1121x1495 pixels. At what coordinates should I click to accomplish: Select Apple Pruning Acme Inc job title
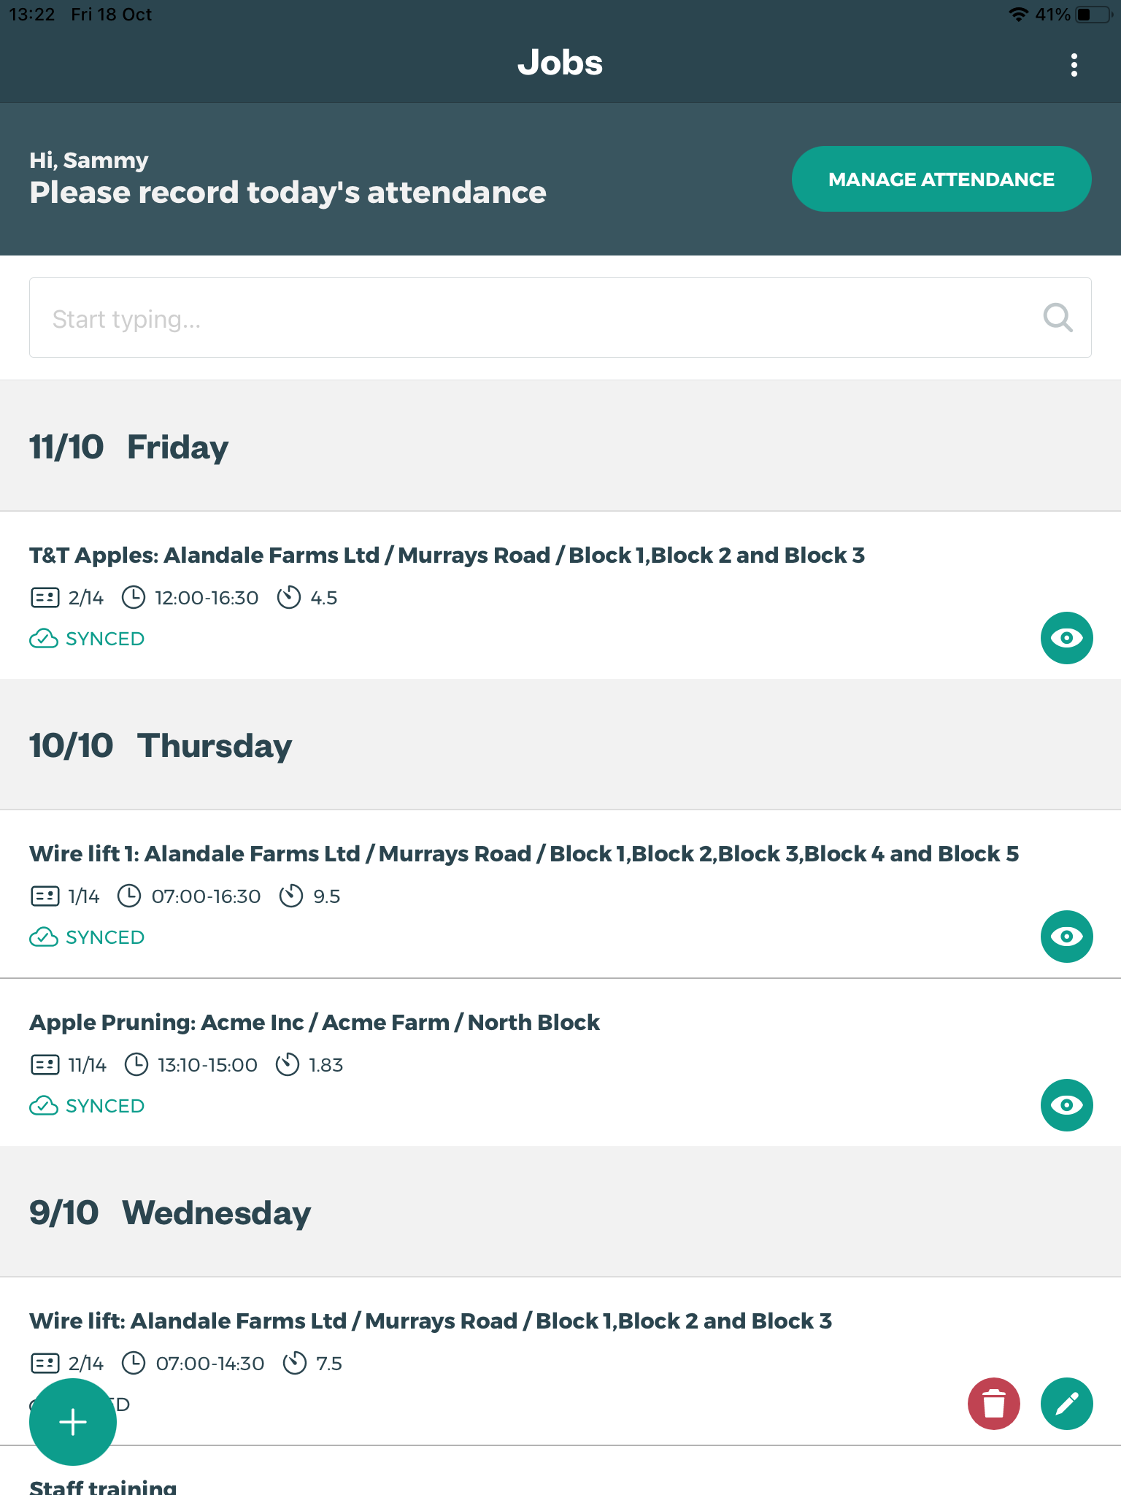315,1023
